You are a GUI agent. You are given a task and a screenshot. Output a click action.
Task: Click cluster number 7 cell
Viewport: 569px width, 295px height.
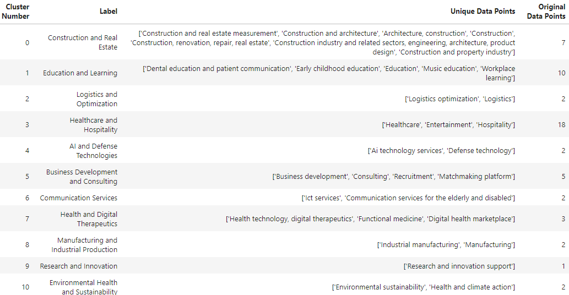(27, 219)
